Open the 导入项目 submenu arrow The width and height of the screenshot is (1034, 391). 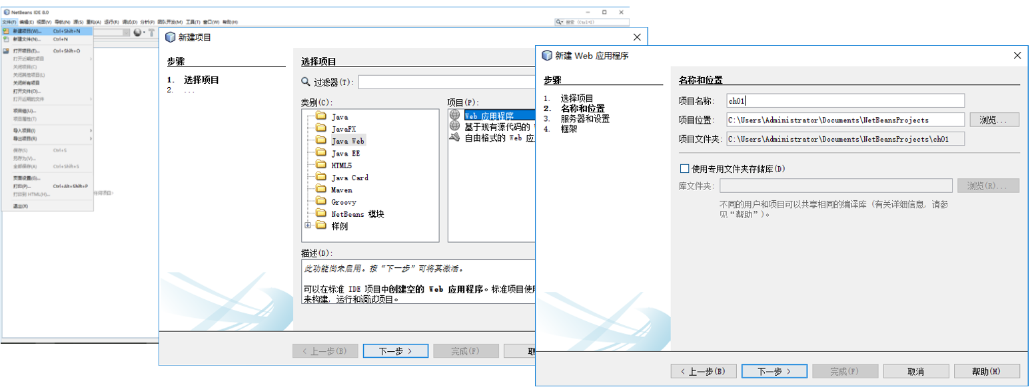(91, 130)
